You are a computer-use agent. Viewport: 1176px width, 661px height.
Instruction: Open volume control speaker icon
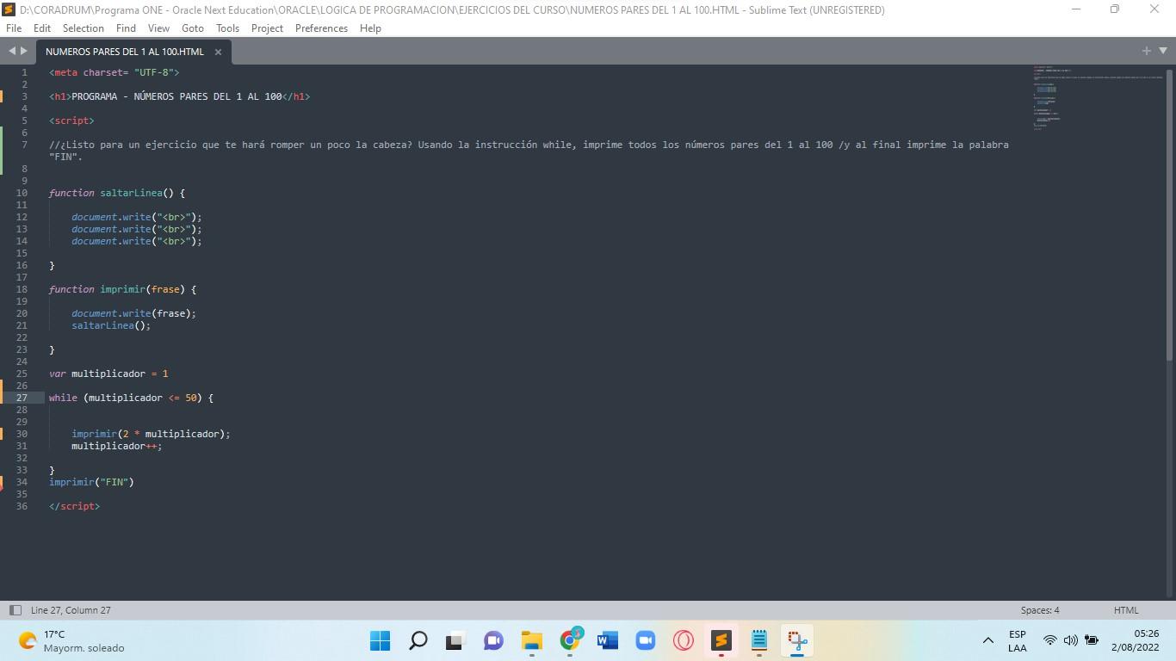(x=1071, y=640)
